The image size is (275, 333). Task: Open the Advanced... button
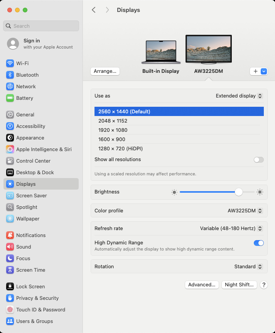(202, 285)
